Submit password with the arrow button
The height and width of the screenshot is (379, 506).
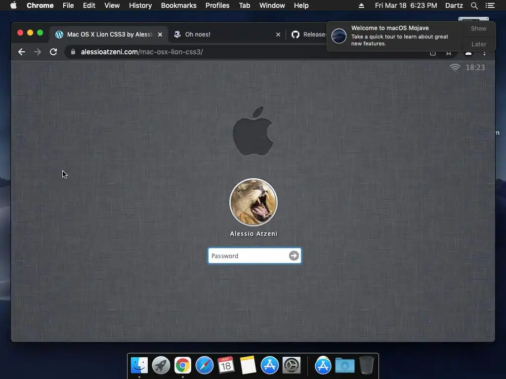(x=294, y=256)
